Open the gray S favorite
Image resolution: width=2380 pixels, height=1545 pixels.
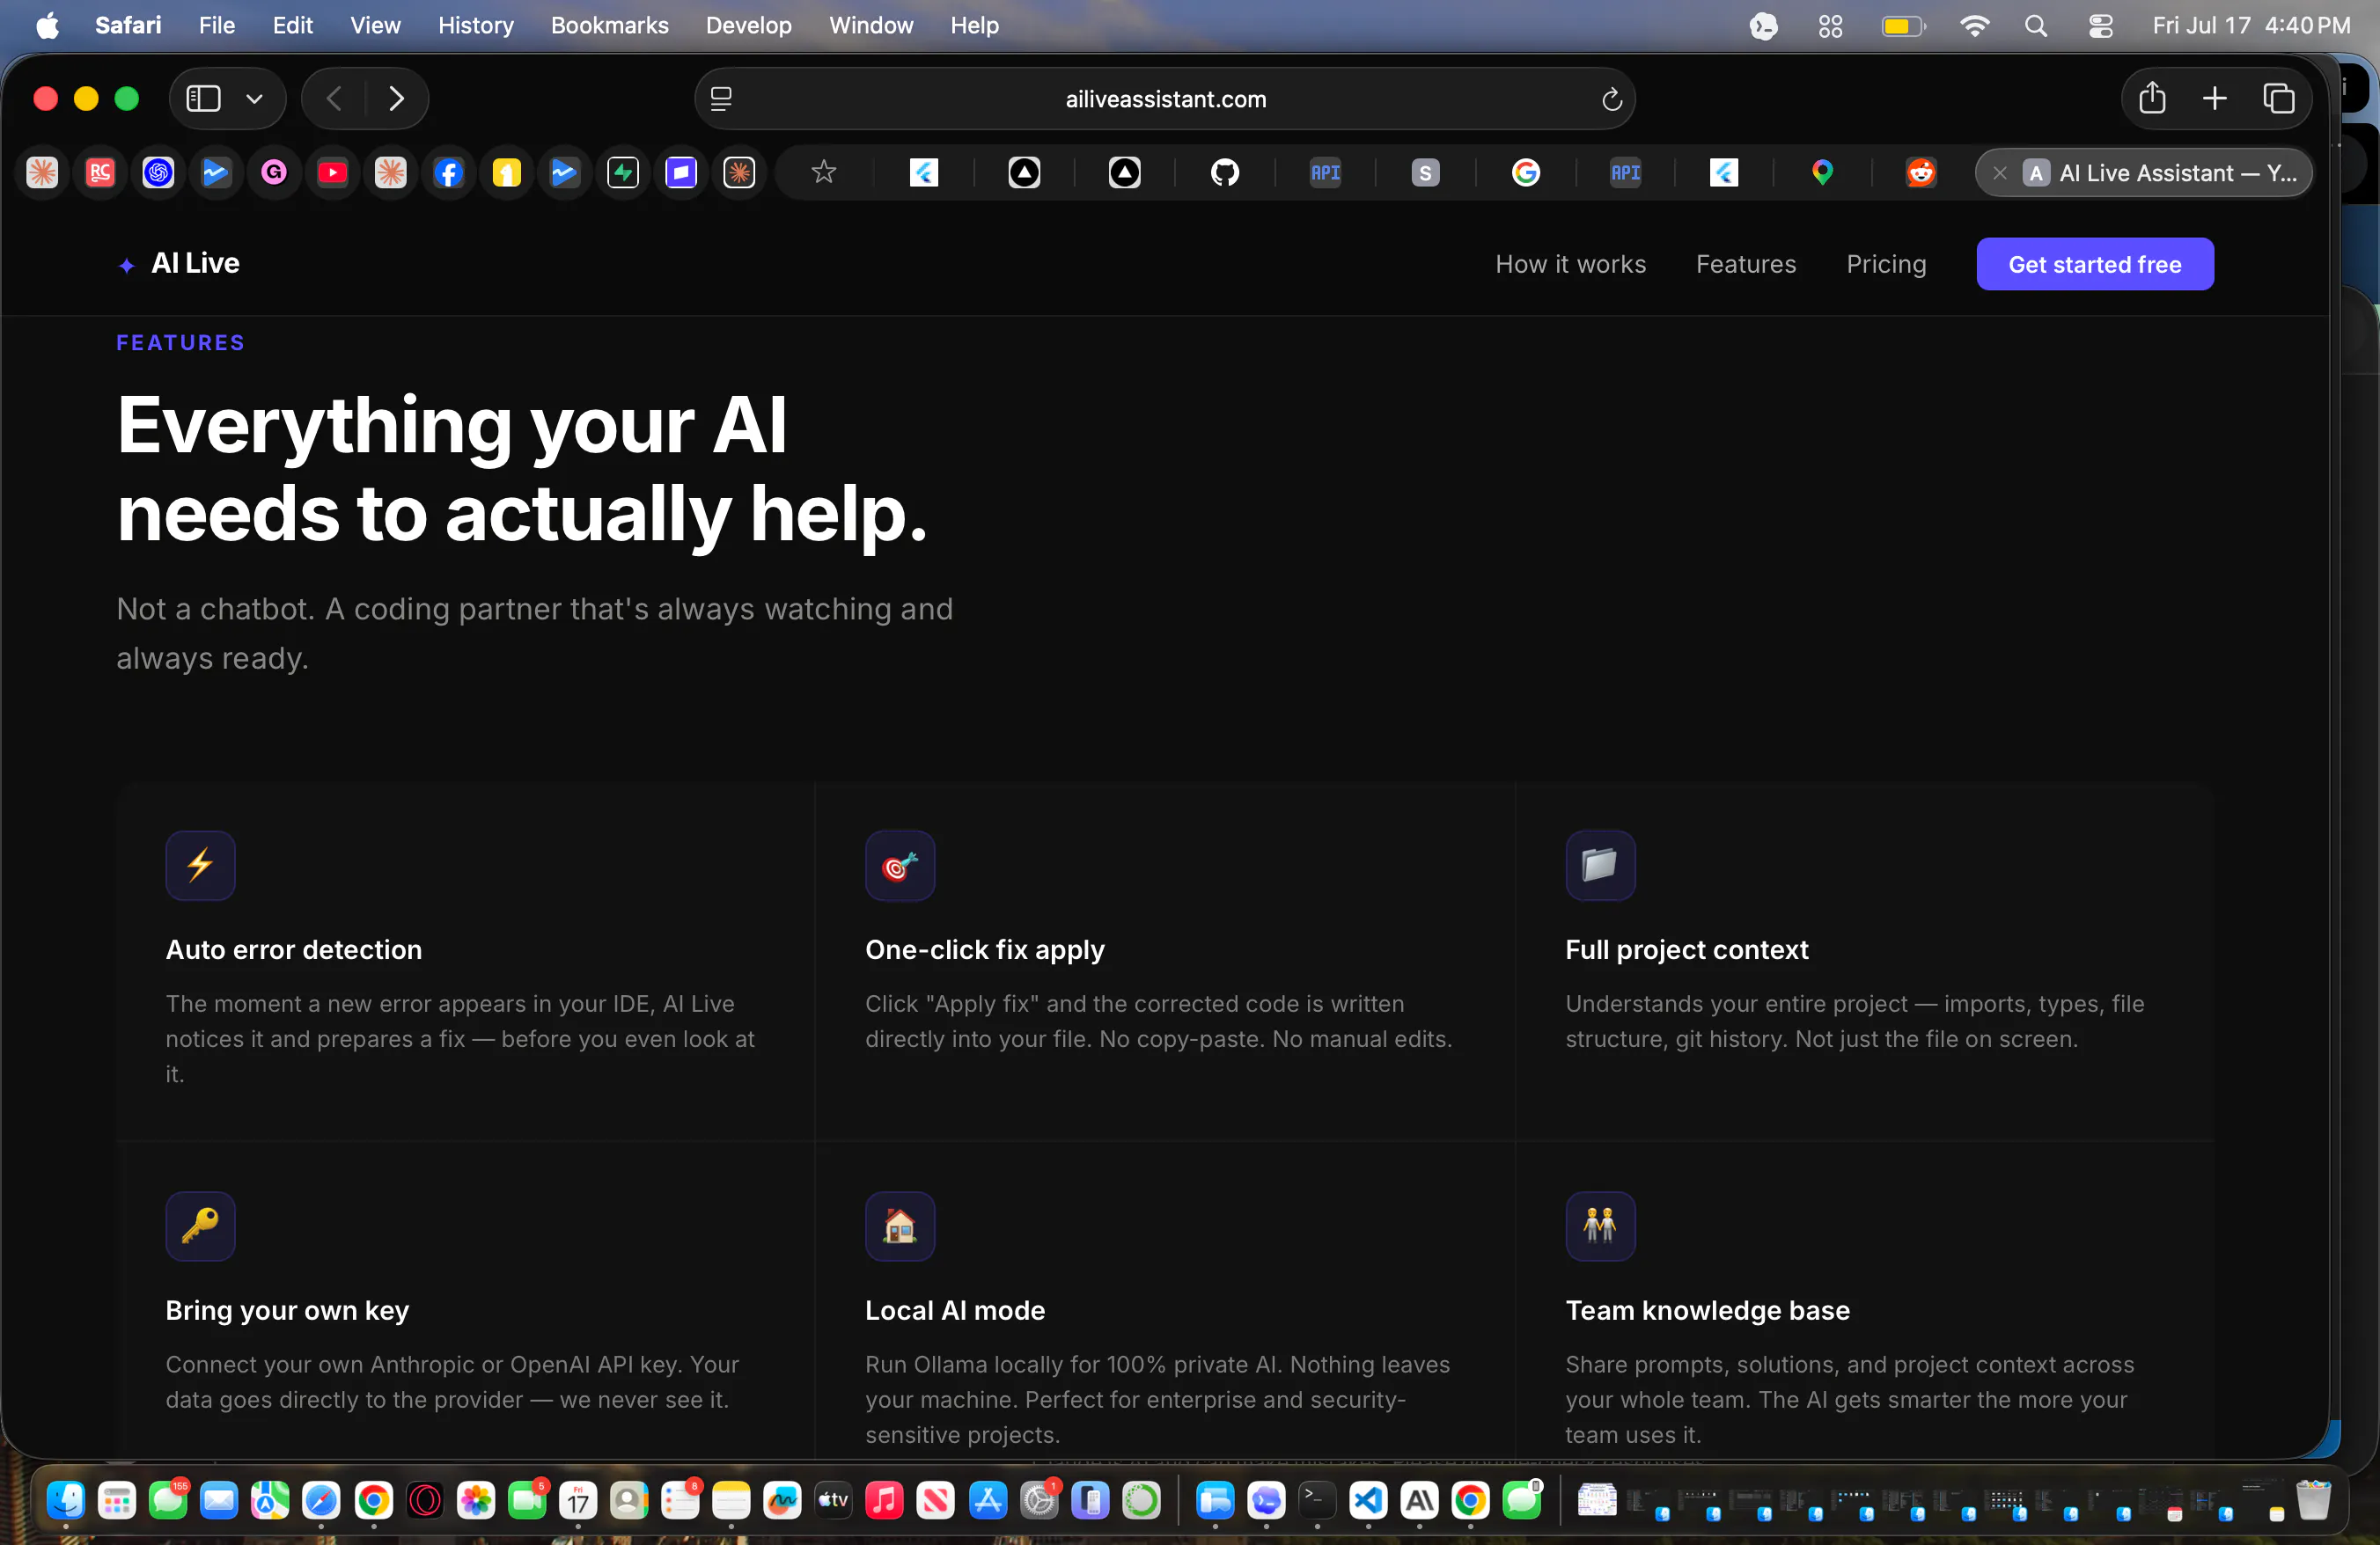[1425, 172]
